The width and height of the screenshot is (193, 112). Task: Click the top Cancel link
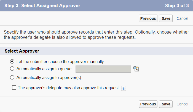[182, 18]
